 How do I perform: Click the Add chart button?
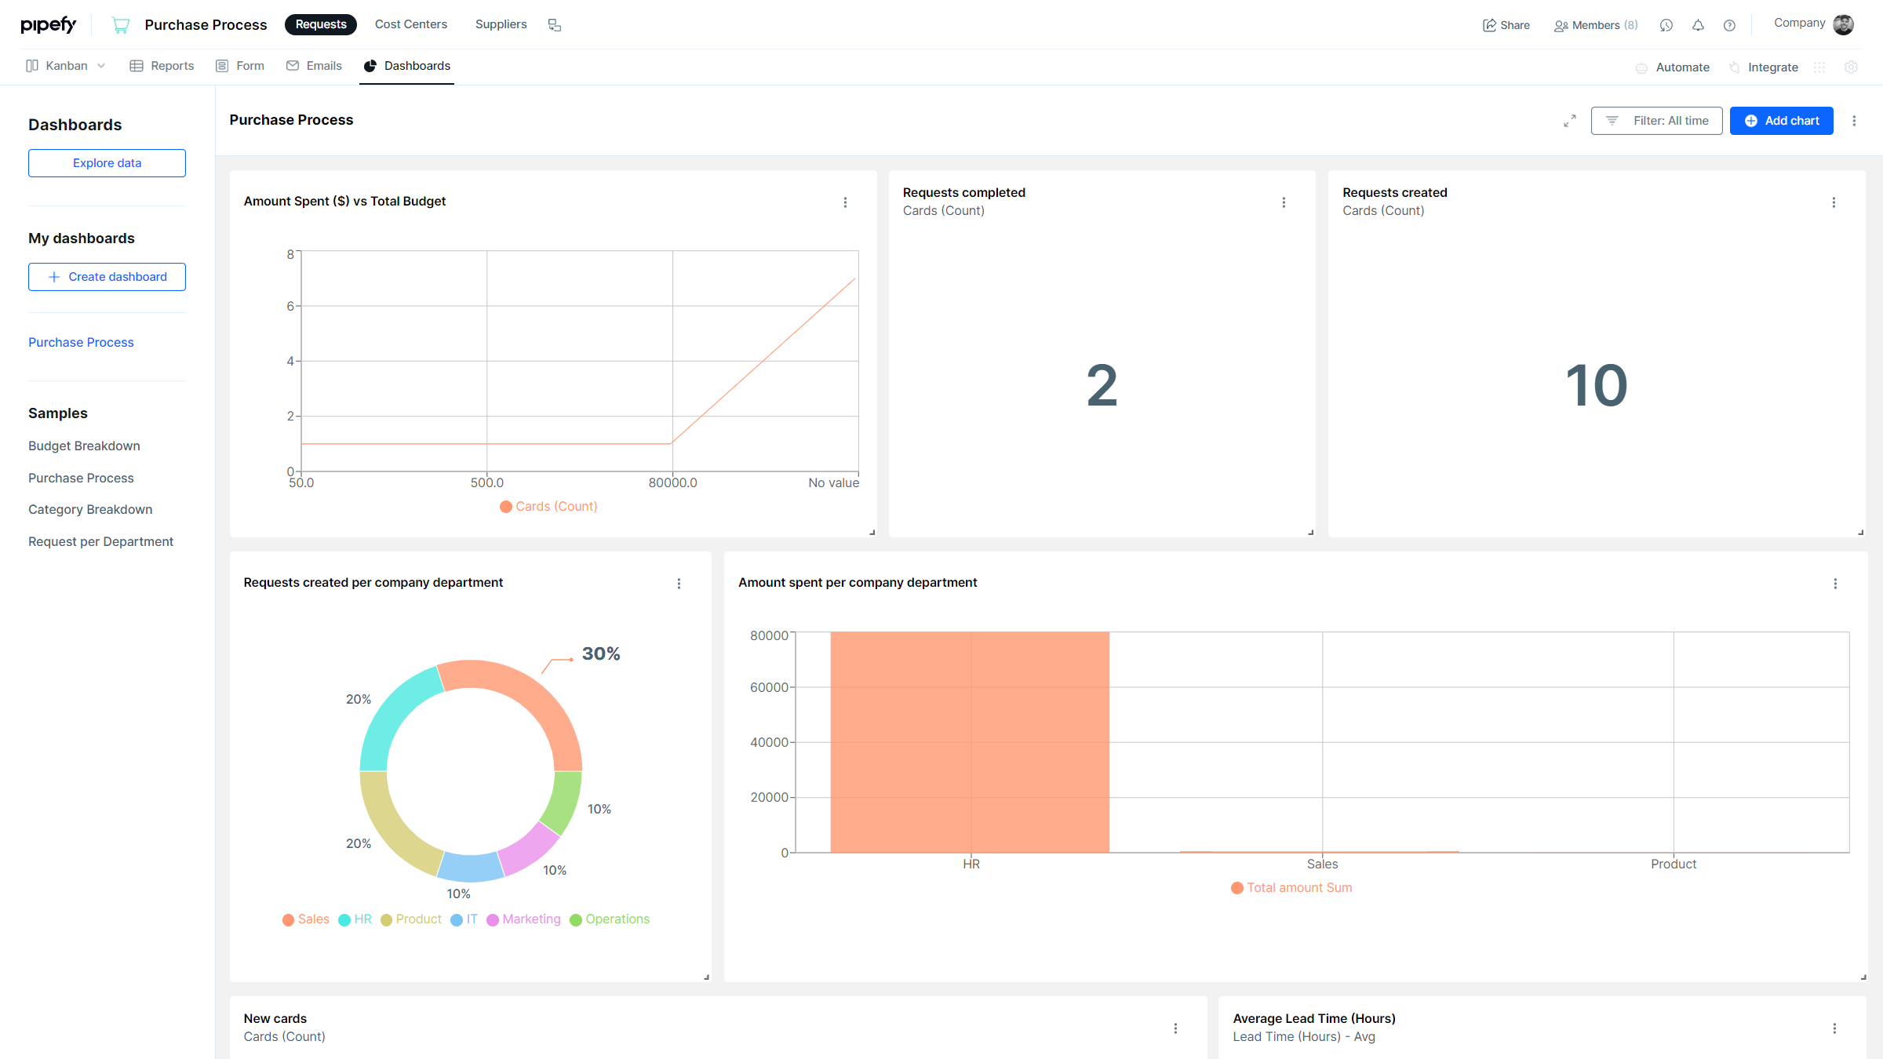tap(1781, 121)
